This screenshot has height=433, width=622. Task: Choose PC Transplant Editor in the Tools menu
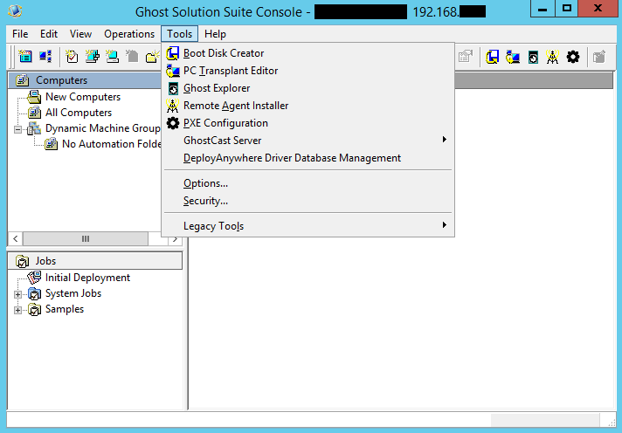pos(308,71)
